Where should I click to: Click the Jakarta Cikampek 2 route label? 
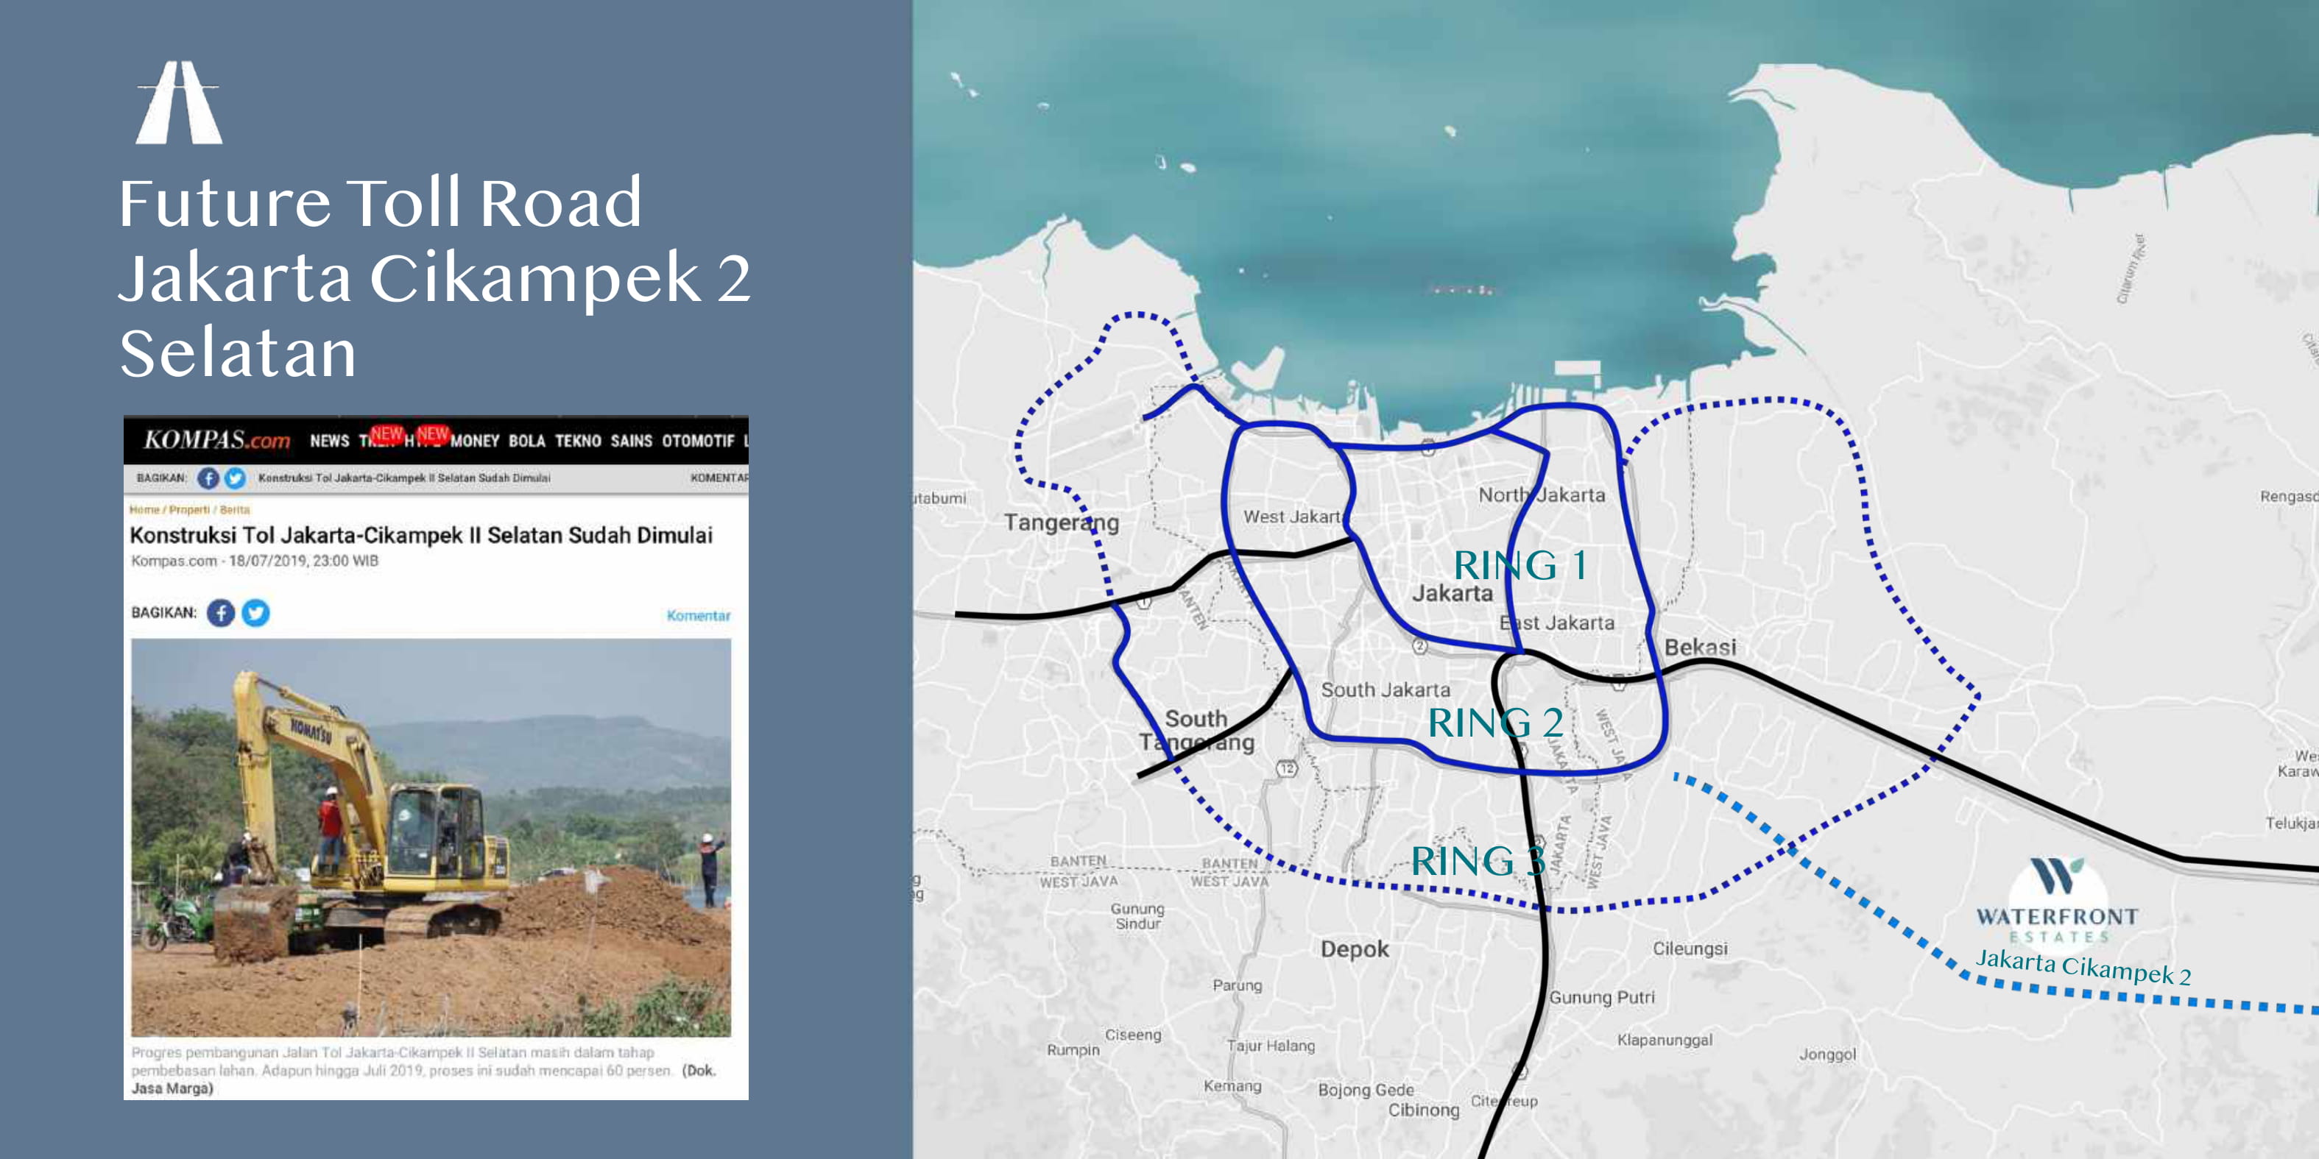pyautogui.click(x=2082, y=968)
